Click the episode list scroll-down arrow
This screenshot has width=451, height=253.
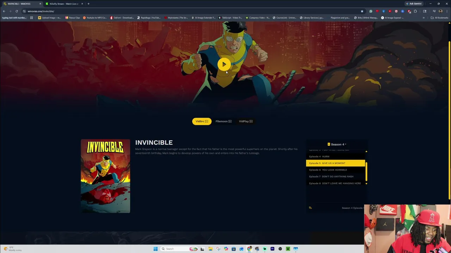point(366,183)
